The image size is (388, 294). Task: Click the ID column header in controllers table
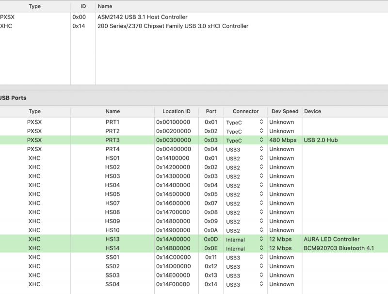coord(82,6)
